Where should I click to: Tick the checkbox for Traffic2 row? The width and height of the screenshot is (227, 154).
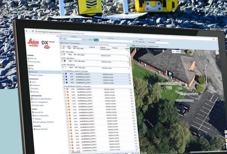click(x=62, y=55)
